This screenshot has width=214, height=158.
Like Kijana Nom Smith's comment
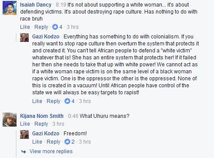pyautogui.click(x=25, y=124)
